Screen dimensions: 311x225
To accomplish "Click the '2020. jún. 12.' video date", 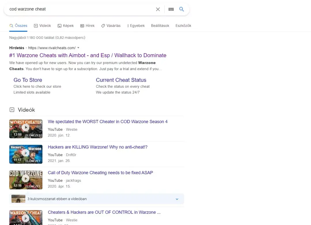I will pyautogui.click(x=59, y=135).
